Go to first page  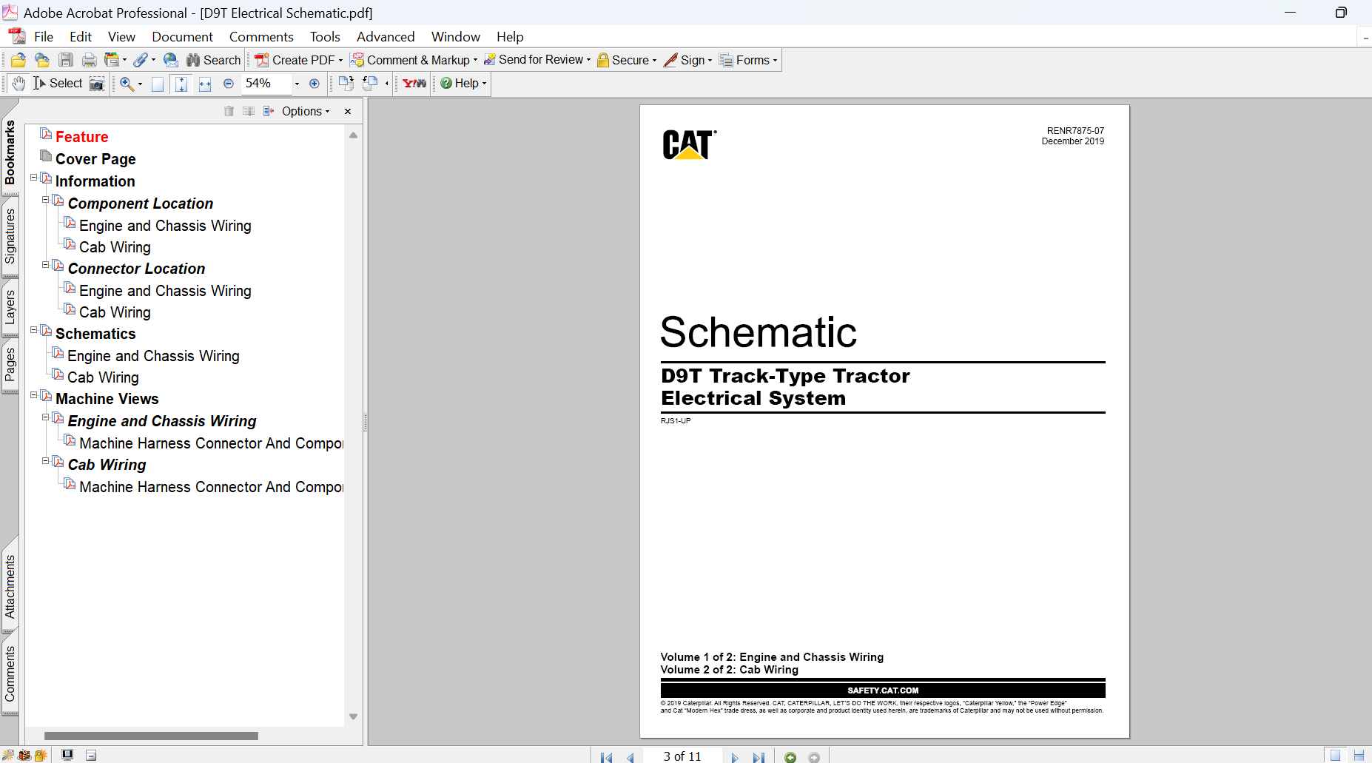point(607,757)
